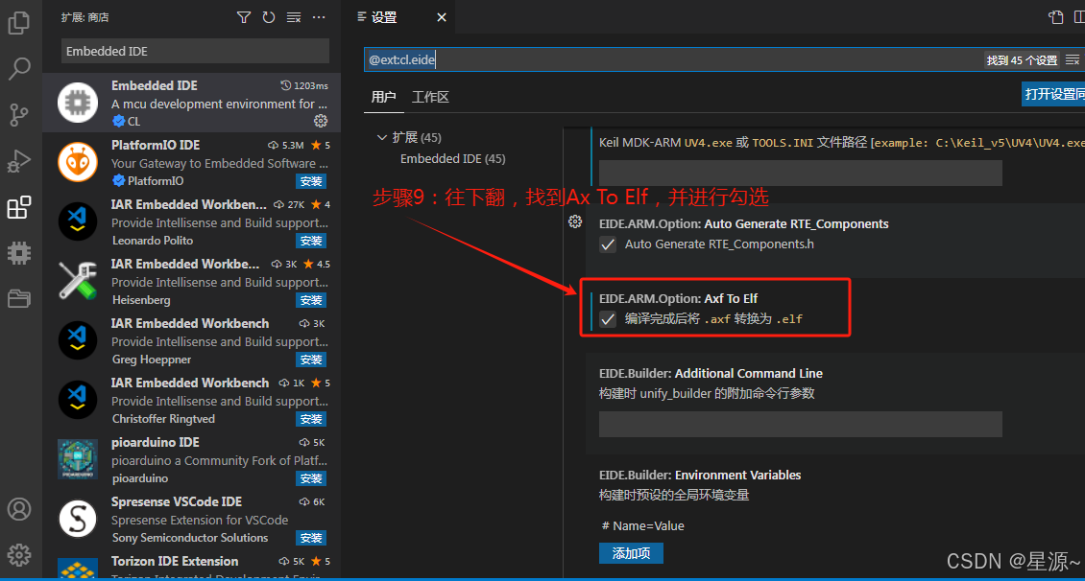The image size is (1085, 581).
Task: Clear extensions search results icon
Action: pos(294,17)
